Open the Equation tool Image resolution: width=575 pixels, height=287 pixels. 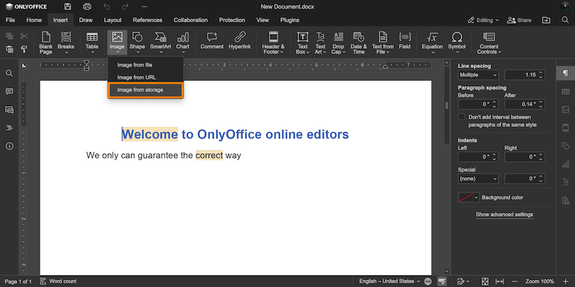432,37
